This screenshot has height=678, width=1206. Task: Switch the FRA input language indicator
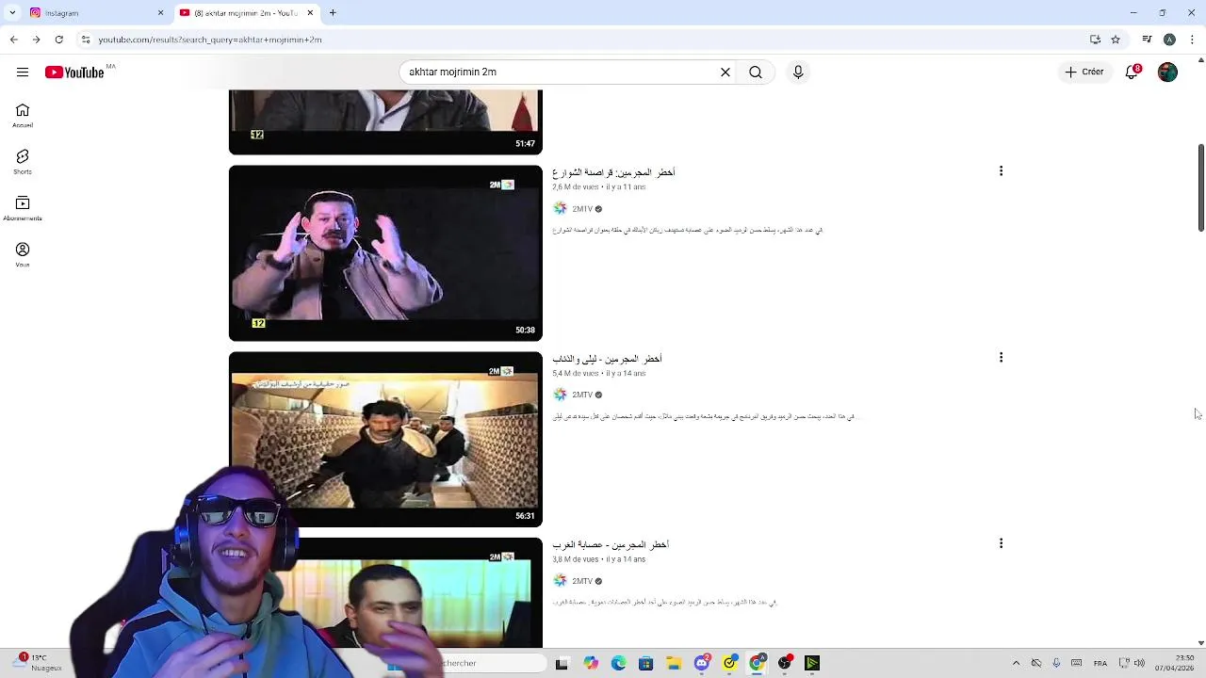coord(1100,664)
